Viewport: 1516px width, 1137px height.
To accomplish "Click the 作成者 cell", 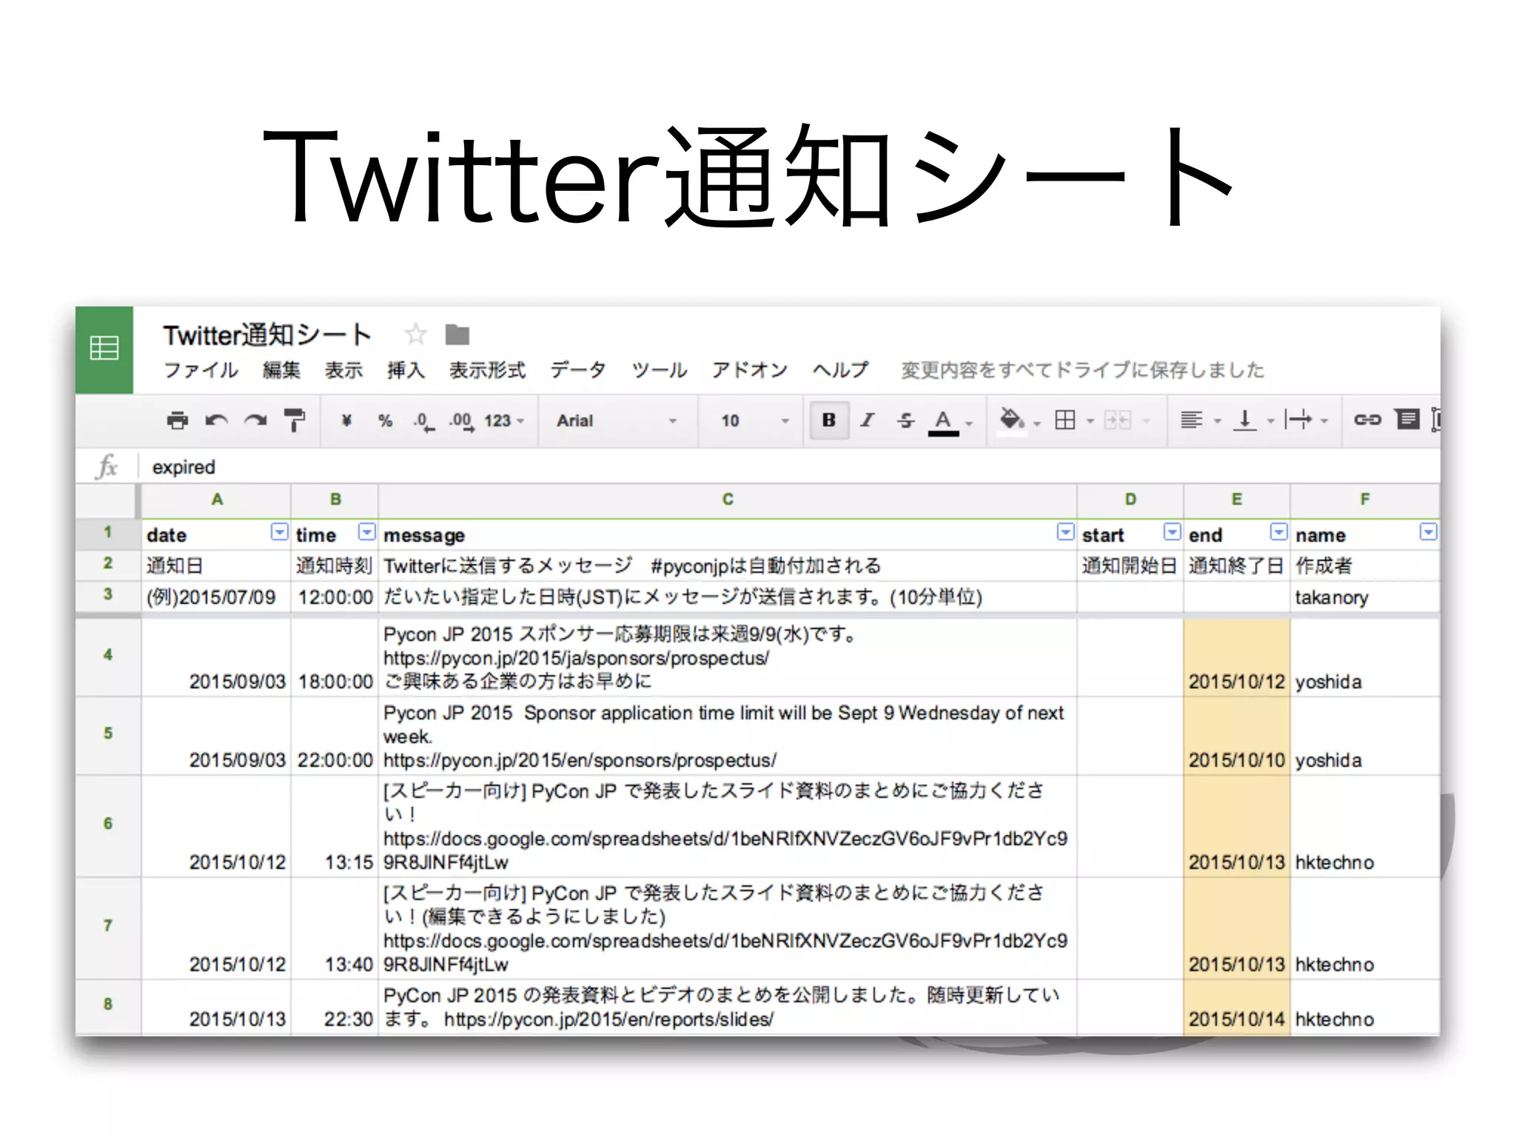I will point(1365,566).
